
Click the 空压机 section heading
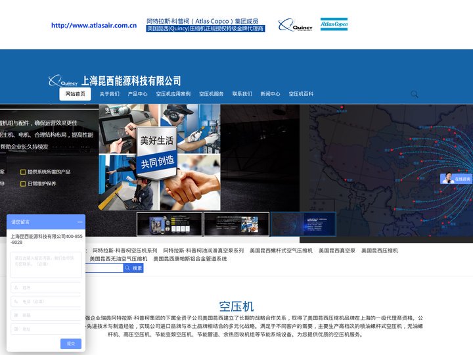pos(236,306)
